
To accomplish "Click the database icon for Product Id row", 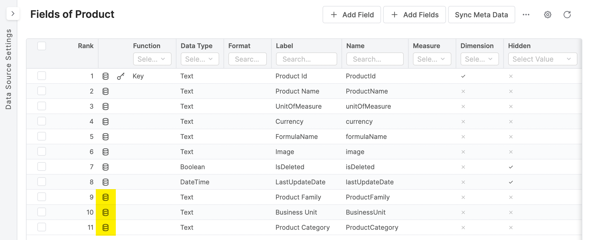I will (x=106, y=76).
